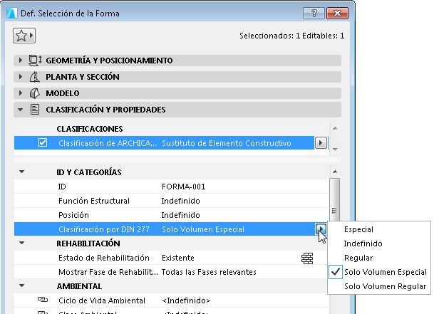Click the properties list scroll up arrow
The height and width of the screenshot is (314, 434).
click(335, 172)
